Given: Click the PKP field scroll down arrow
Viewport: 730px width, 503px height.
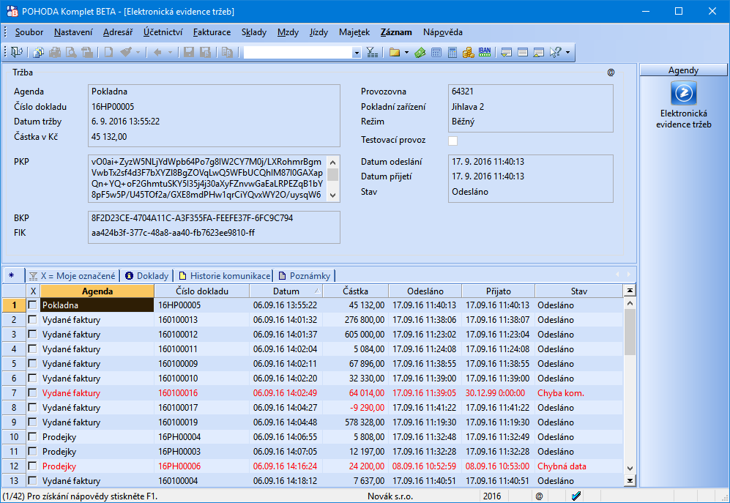Looking at the screenshot, I should tap(333, 195).
